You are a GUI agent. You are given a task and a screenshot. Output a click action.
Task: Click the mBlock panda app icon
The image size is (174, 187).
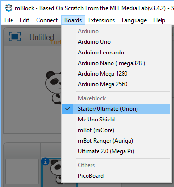[x=9, y=8]
